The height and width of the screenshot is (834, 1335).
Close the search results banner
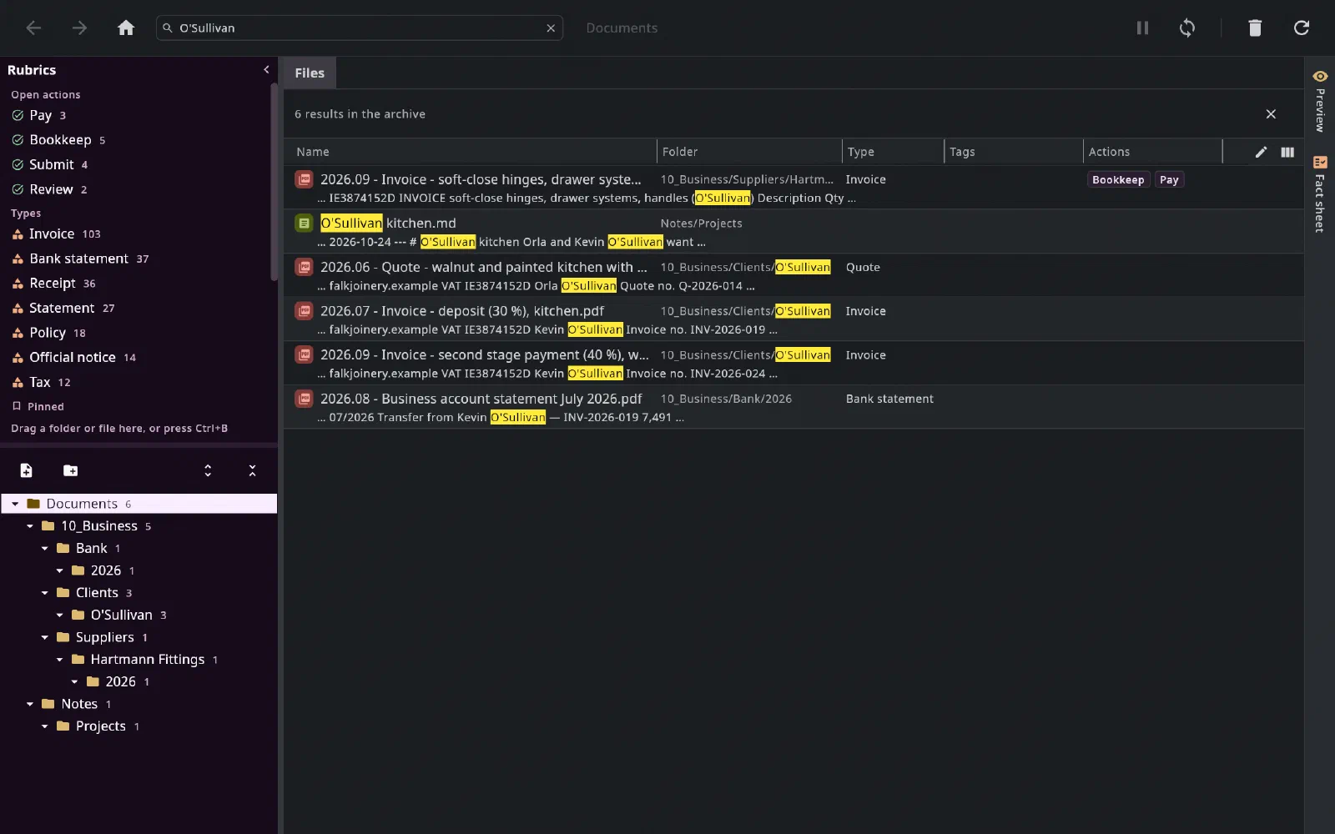1271,114
